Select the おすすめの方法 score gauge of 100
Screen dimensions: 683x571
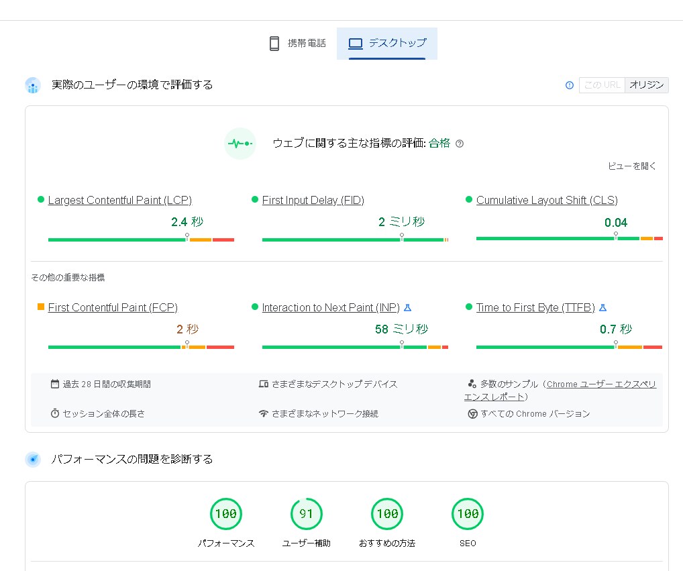[x=387, y=514]
